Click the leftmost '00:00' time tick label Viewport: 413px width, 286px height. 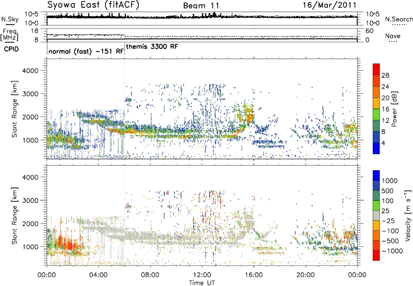click(46, 275)
